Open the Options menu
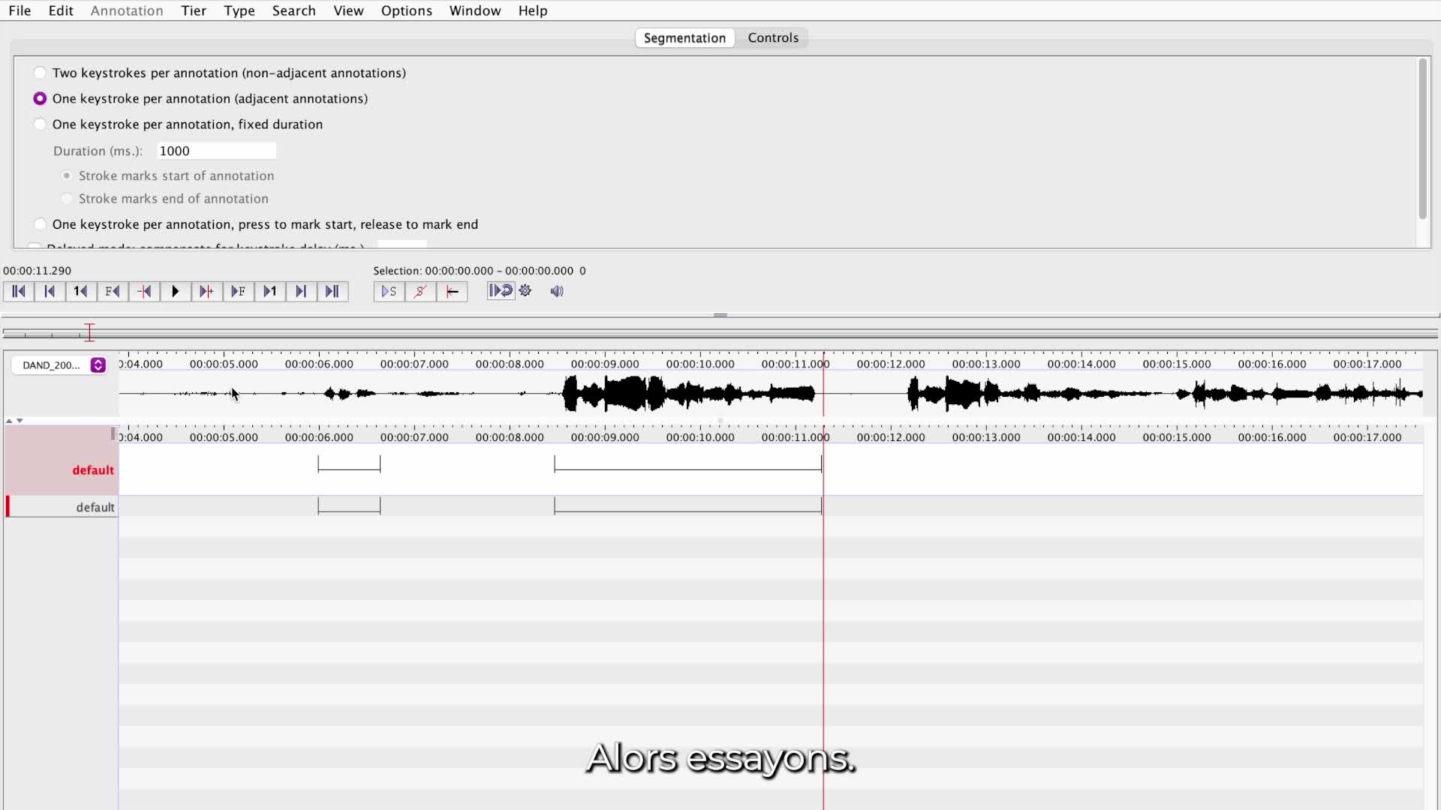 [x=406, y=10]
